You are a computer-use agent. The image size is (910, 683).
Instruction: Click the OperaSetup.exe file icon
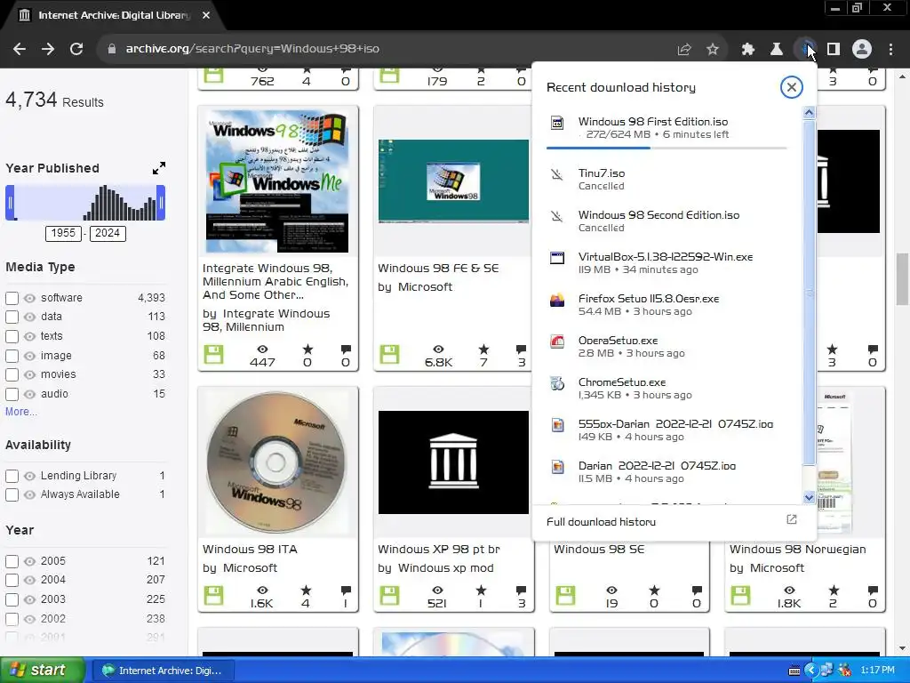click(557, 341)
